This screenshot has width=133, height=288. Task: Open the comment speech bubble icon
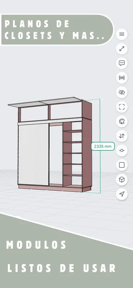click(121, 63)
